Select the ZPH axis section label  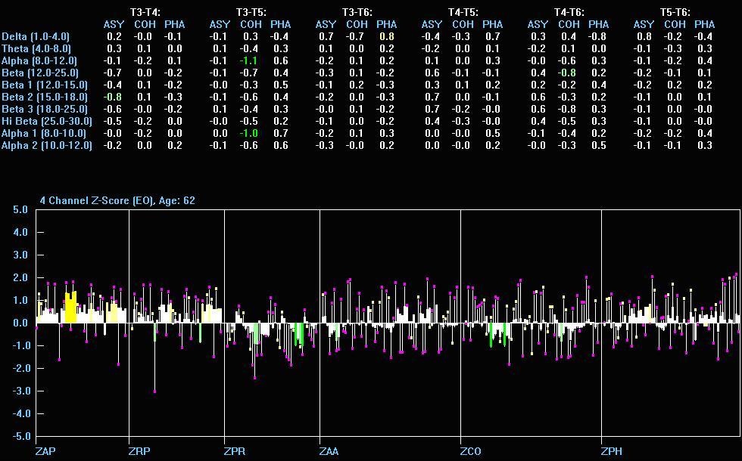(x=611, y=451)
